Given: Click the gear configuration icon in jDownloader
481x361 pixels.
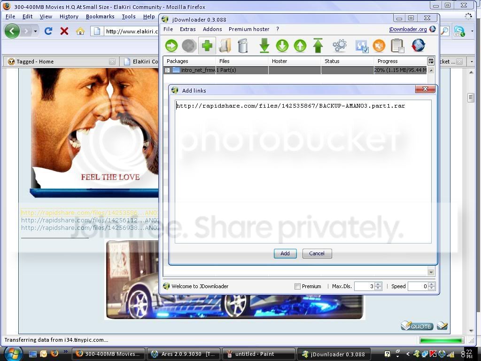Looking at the screenshot, I should pyautogui.click(x=339, y=46).
